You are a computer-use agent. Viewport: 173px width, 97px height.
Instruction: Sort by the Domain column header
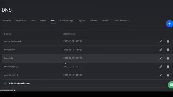tap(8, 34)
